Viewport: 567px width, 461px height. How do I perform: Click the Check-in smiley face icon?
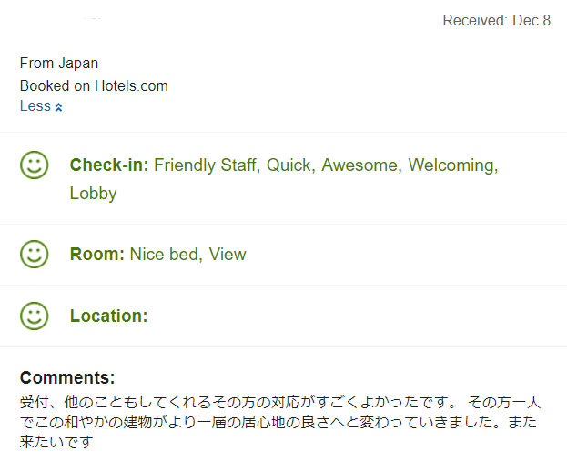click(34, 165)
